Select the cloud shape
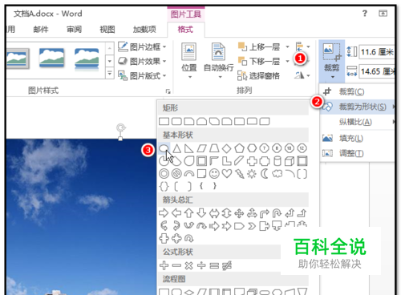Screen dimensions: 401x295 [277, 174]
